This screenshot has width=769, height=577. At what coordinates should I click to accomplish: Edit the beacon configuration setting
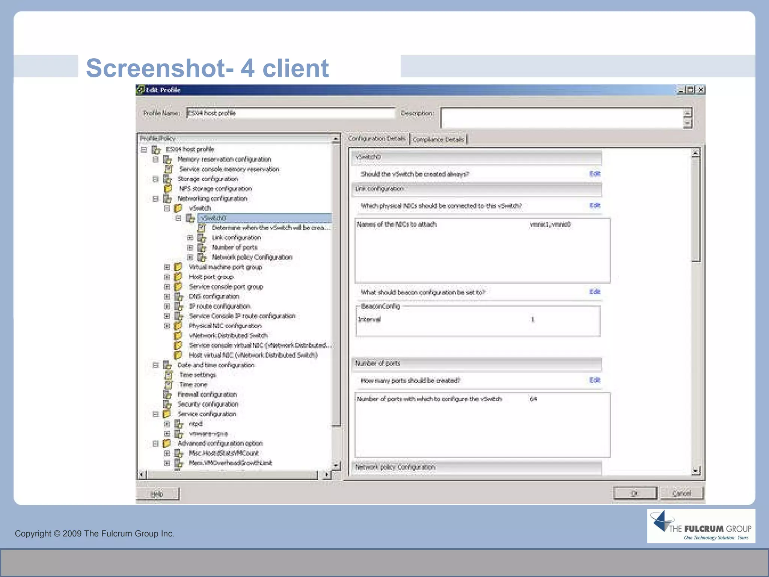click(x=595, y=292)
